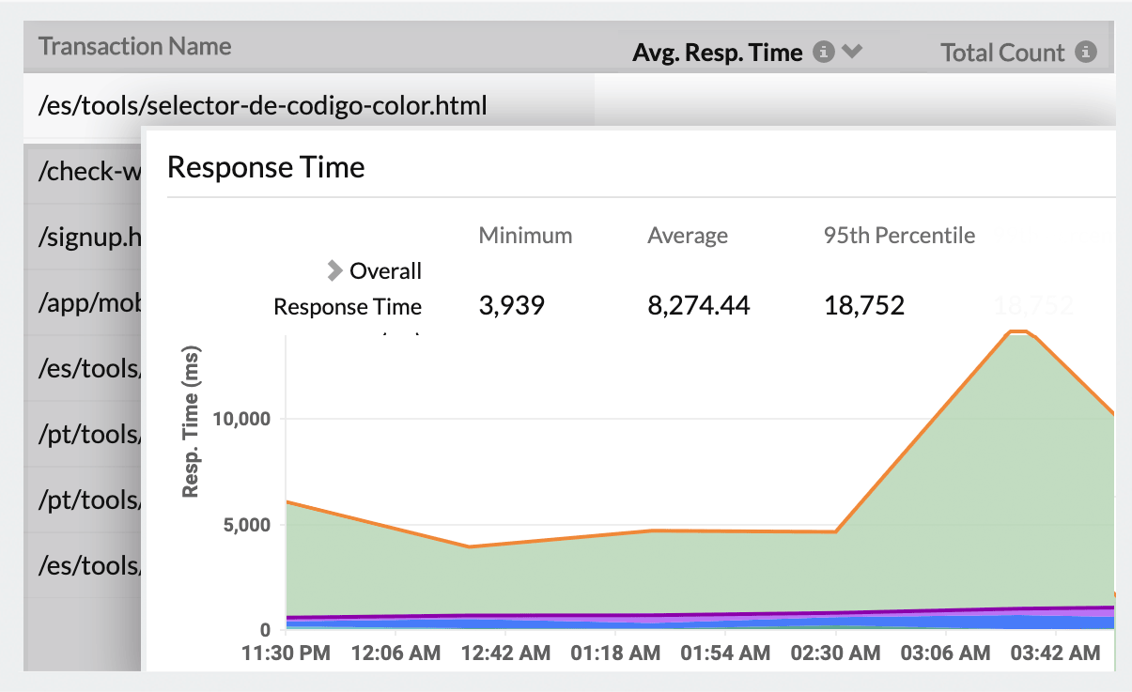Viewport: 1132px width, 692px height.
Task: Click the Average value 8,274.44
Action: 698,304
